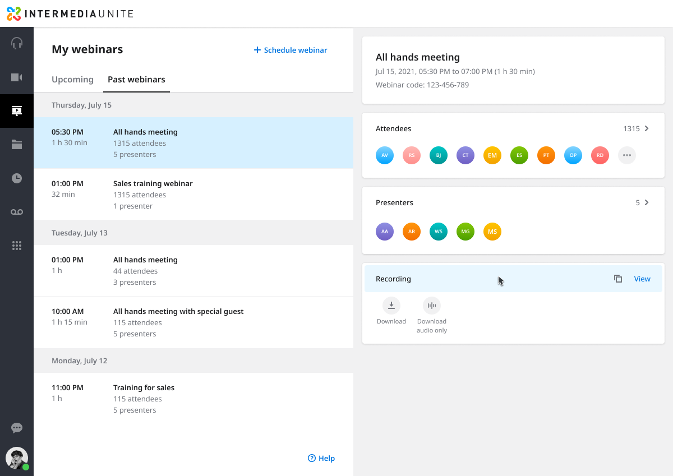Select the Sales training webinar entry

[193, 195]
